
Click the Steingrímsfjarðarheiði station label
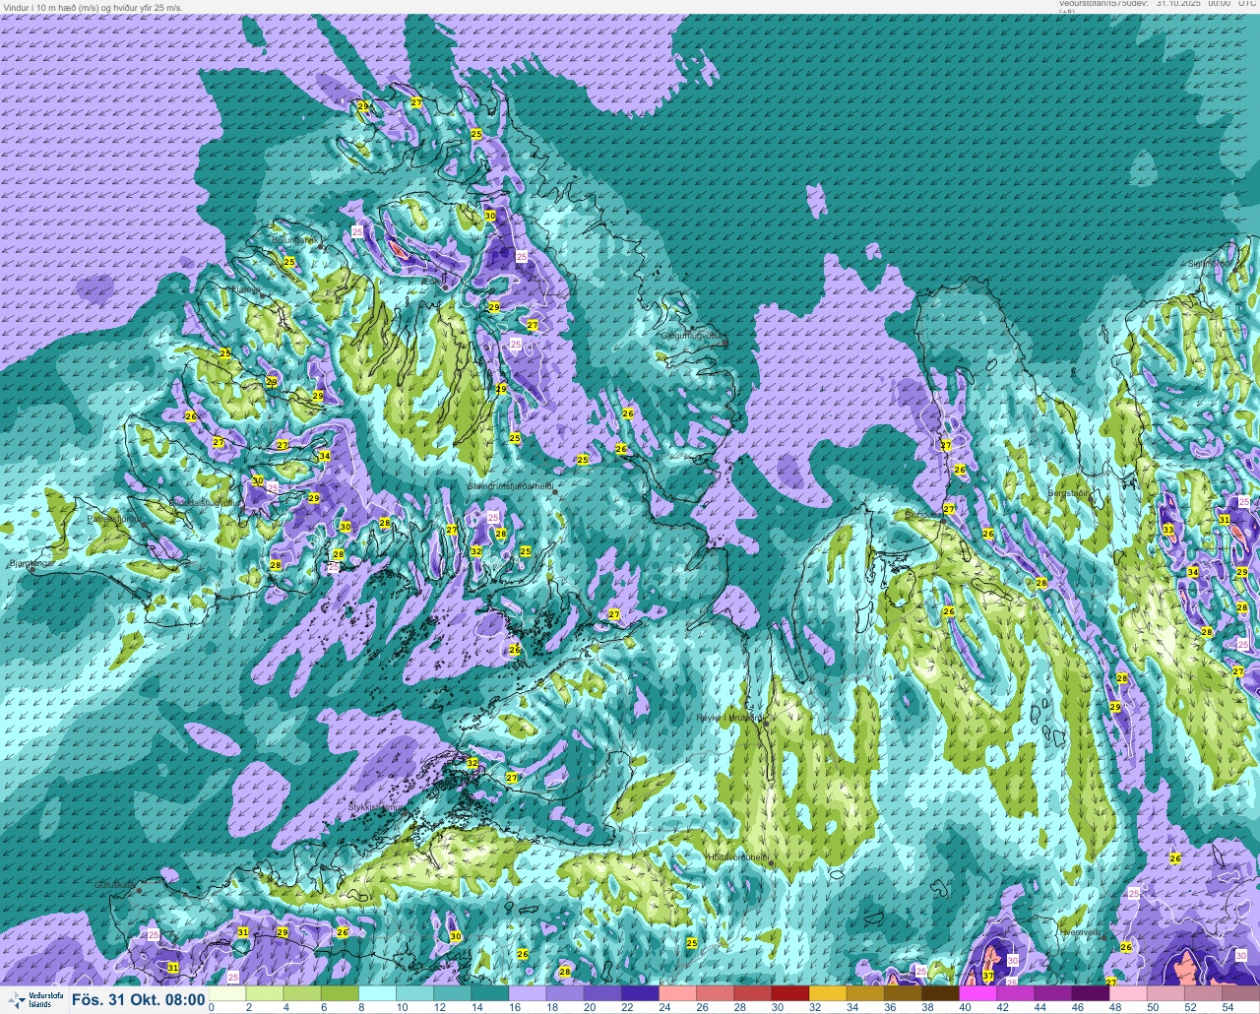510,486
